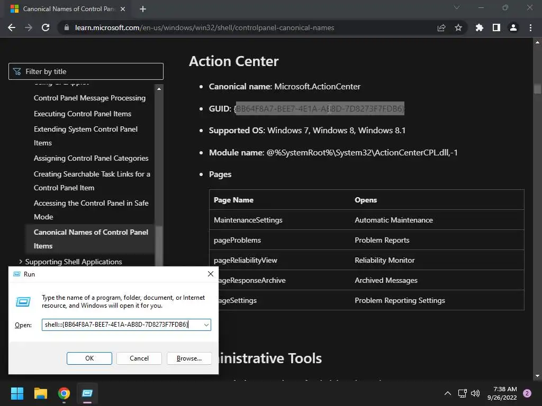Bookmark this tab with the star icon
The width and height of the screenshot is (542, 406).
click(458, 27)
